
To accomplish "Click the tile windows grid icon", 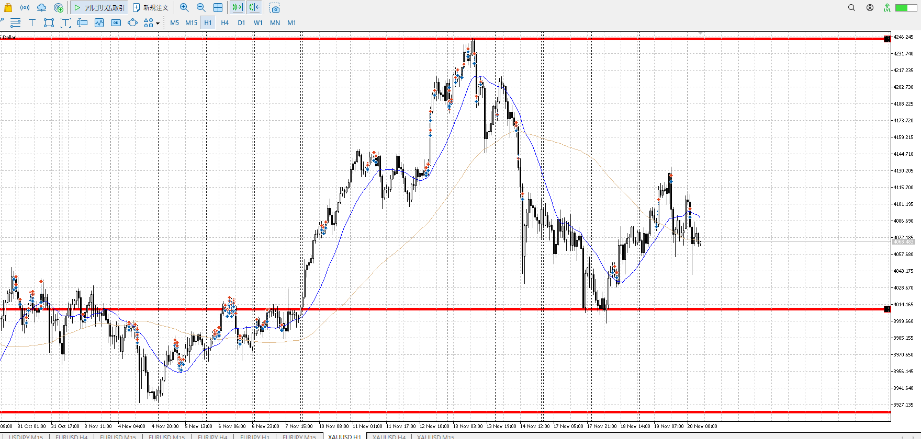I will click(x=218, y=8).
